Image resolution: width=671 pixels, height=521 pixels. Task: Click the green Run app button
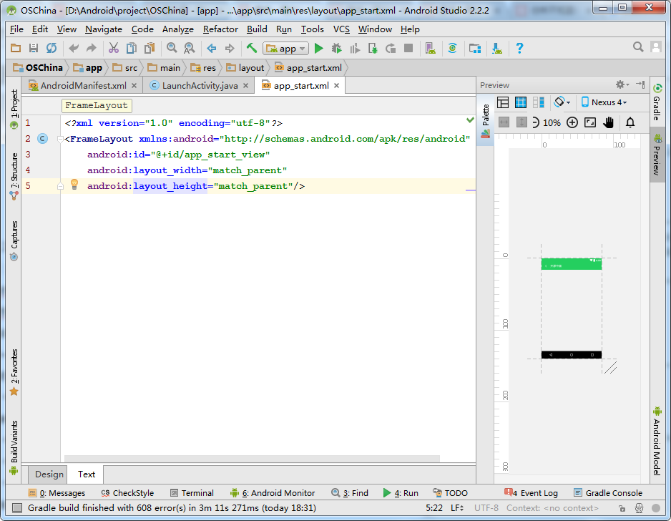[x=319, y=48]
